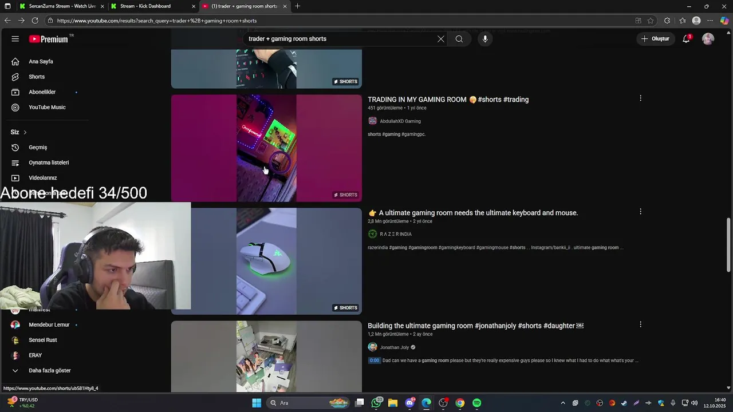
Task: Go to Ana Sayfa in sidebar
Action: (41, 61)
